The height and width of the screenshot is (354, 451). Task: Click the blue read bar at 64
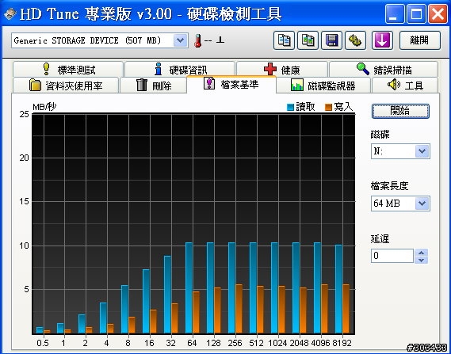click(189, 287)
